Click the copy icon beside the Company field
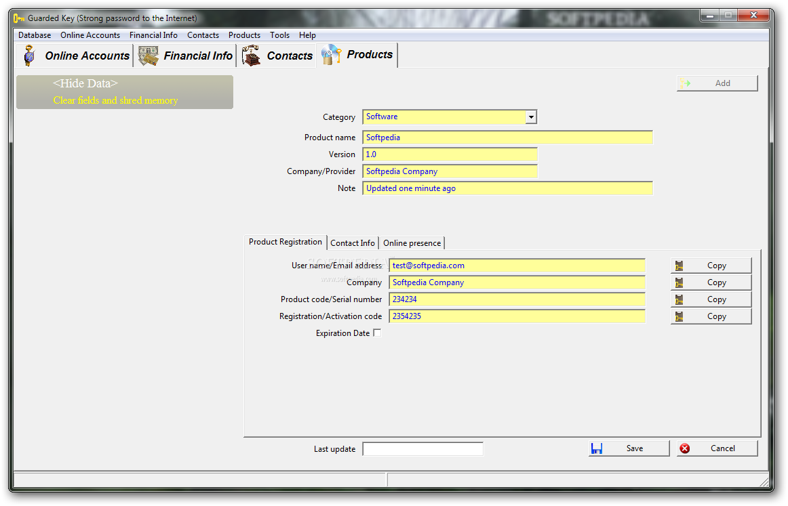 point(679,282)
